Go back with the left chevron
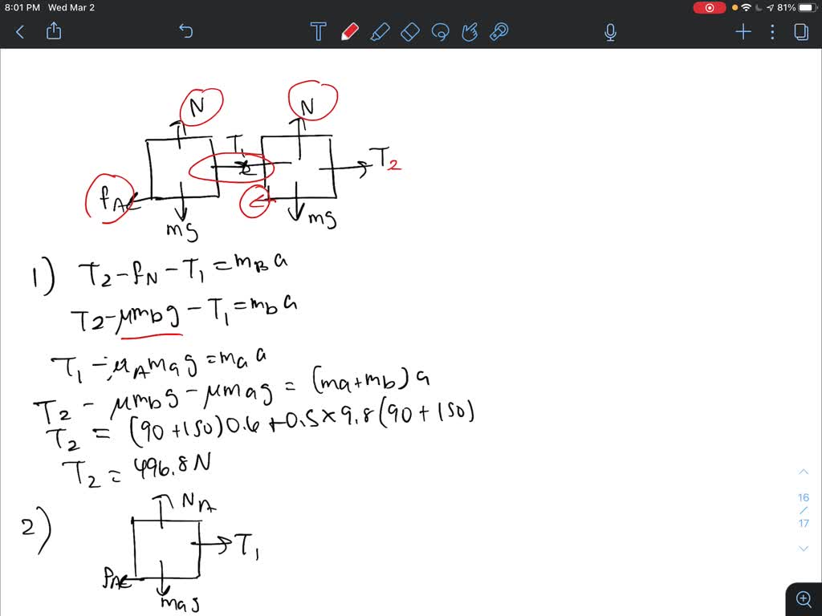 tap(19, 32)
